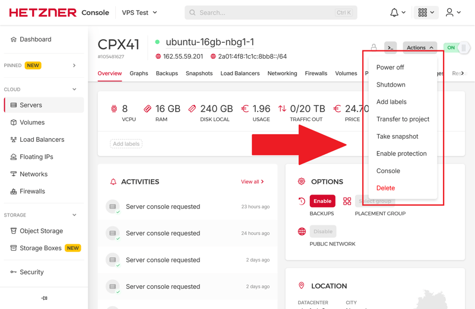The image size is (475, 309).
Task: Collapse the Actions dropdown menu
Action: click(x=419, y=47)
